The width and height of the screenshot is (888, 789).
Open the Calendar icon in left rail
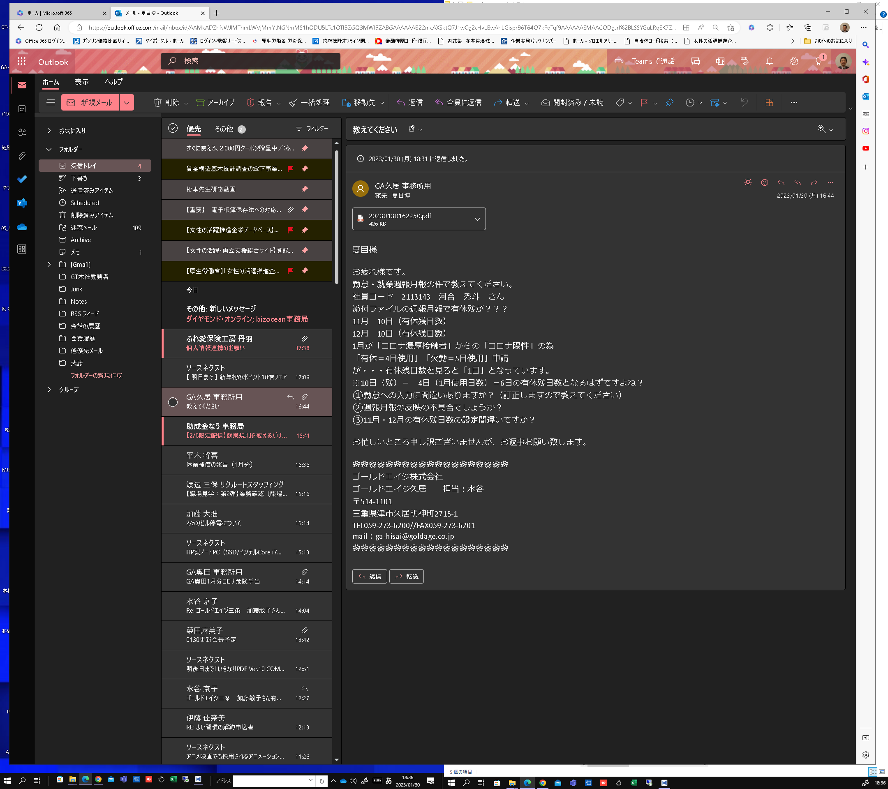(x=22, y=108)
